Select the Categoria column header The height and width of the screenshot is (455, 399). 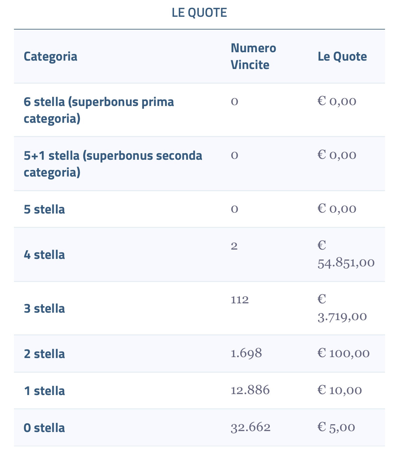tap(50, 57)
